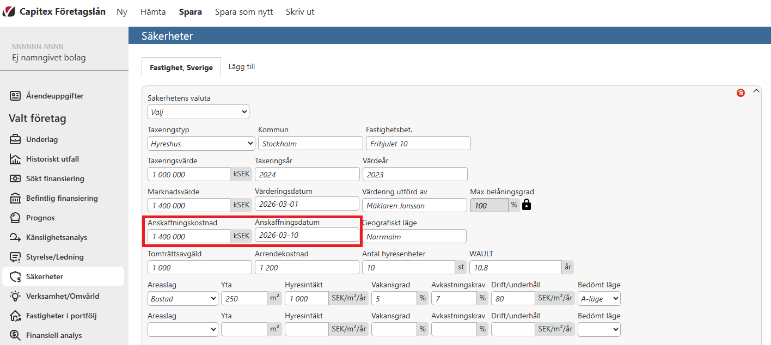Click the Anskaffningsdatum field 2026-03-10
Viewport: 771px width, 345px height.
[x=307, y=235]
